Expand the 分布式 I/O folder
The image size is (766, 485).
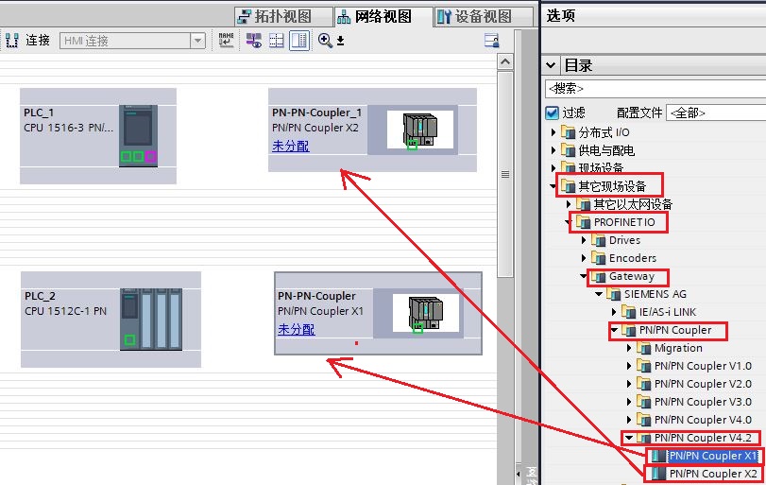point(553,132)
